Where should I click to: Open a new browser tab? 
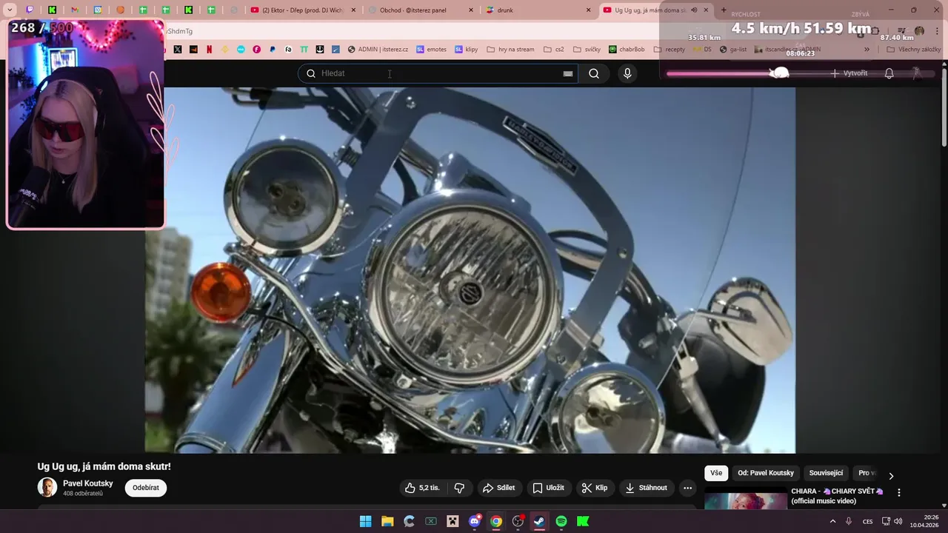(724, 10)
